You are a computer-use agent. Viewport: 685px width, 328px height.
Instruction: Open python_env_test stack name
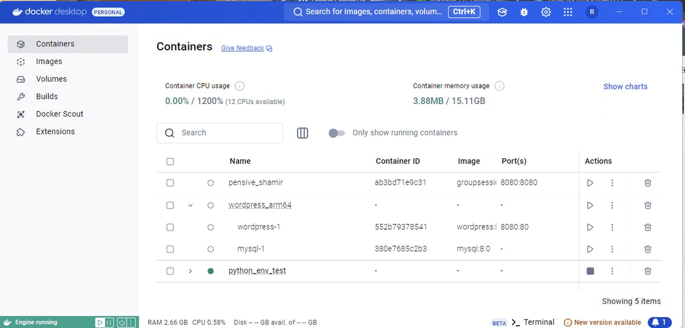pyautogui.click(x=257, y=271)
